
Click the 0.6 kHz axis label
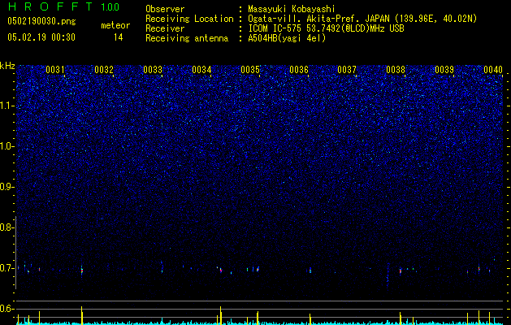click(7, 309)
